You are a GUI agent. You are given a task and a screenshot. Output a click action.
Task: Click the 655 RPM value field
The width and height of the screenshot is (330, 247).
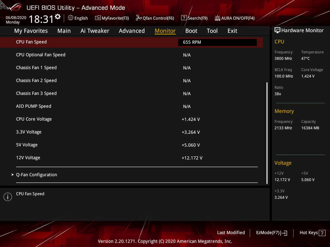[218, 42]
